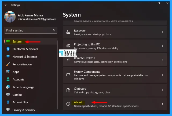The image size is (172, 116).
Task: Open Bluetooth & devices settings
Action: point(25,49)
